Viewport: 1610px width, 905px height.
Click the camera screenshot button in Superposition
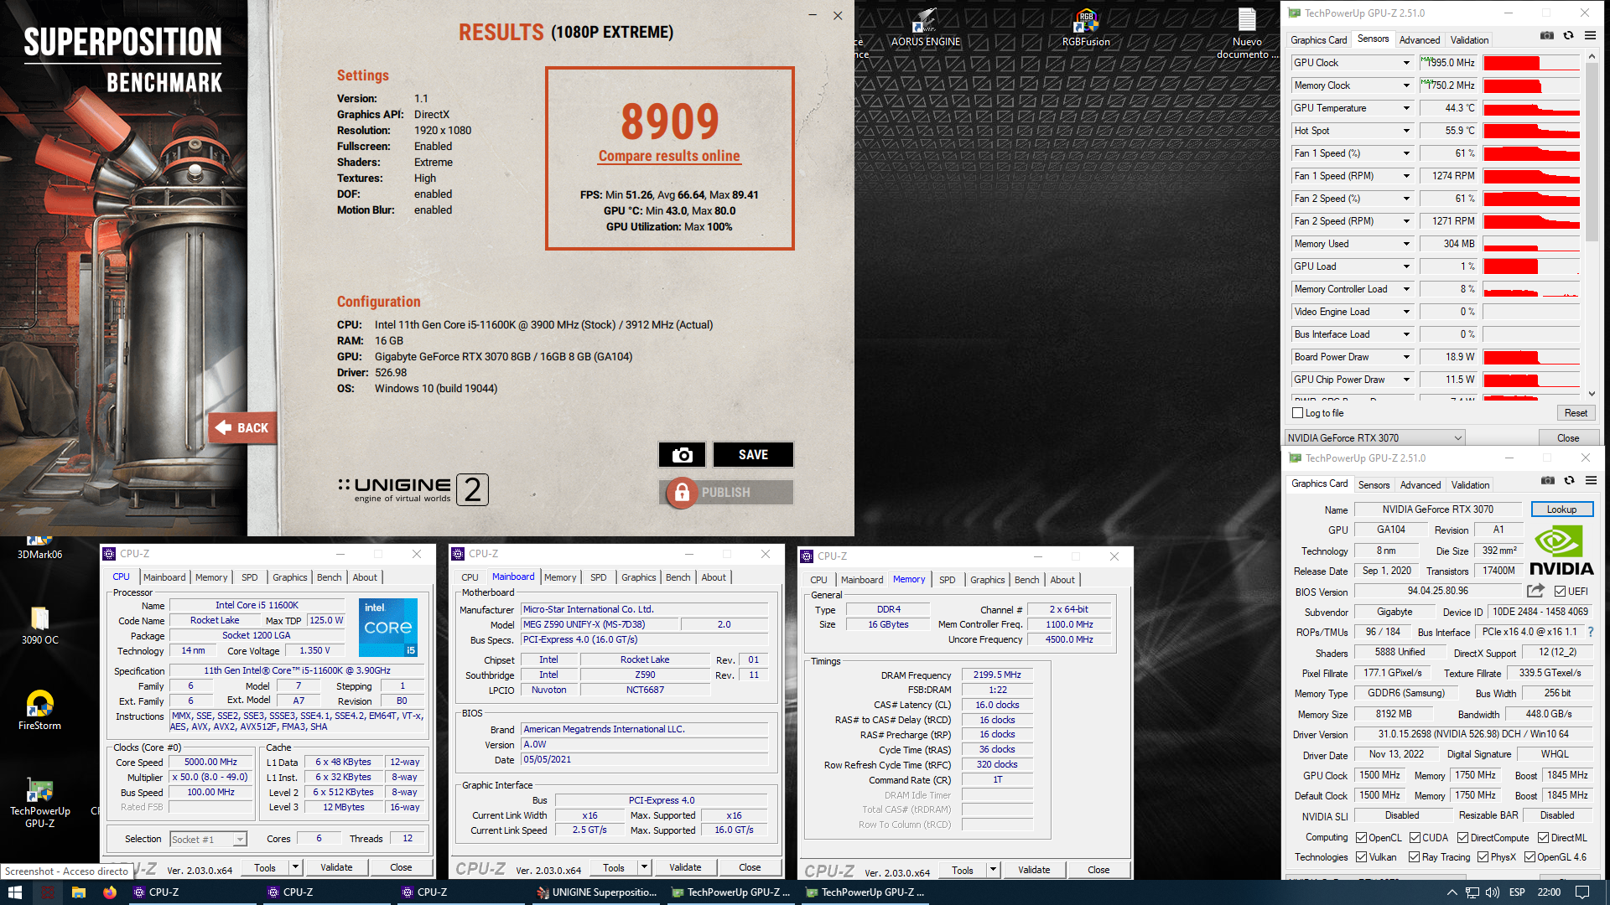coord(682,454)
